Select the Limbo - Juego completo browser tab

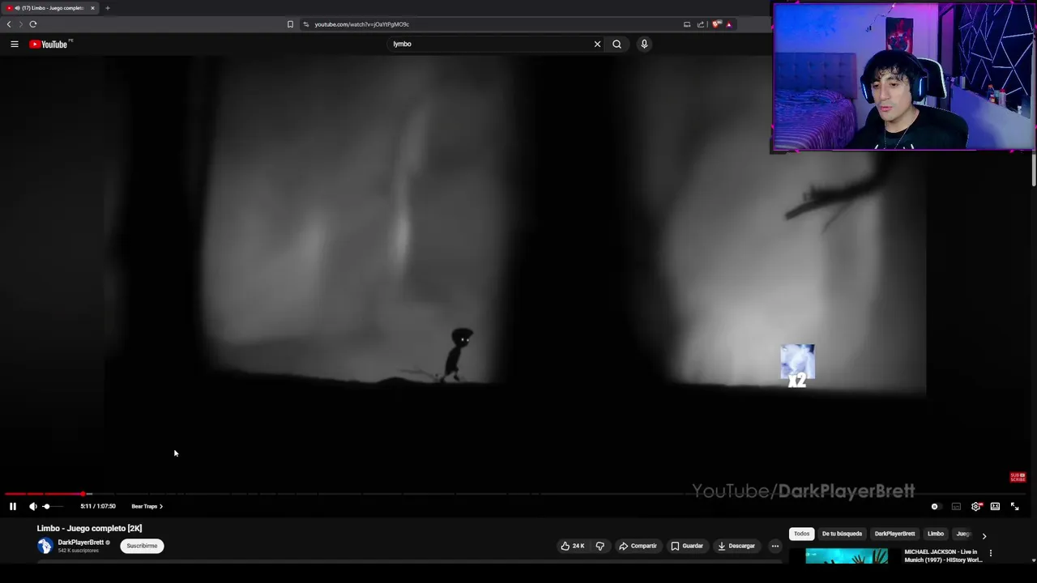point(50,8)
